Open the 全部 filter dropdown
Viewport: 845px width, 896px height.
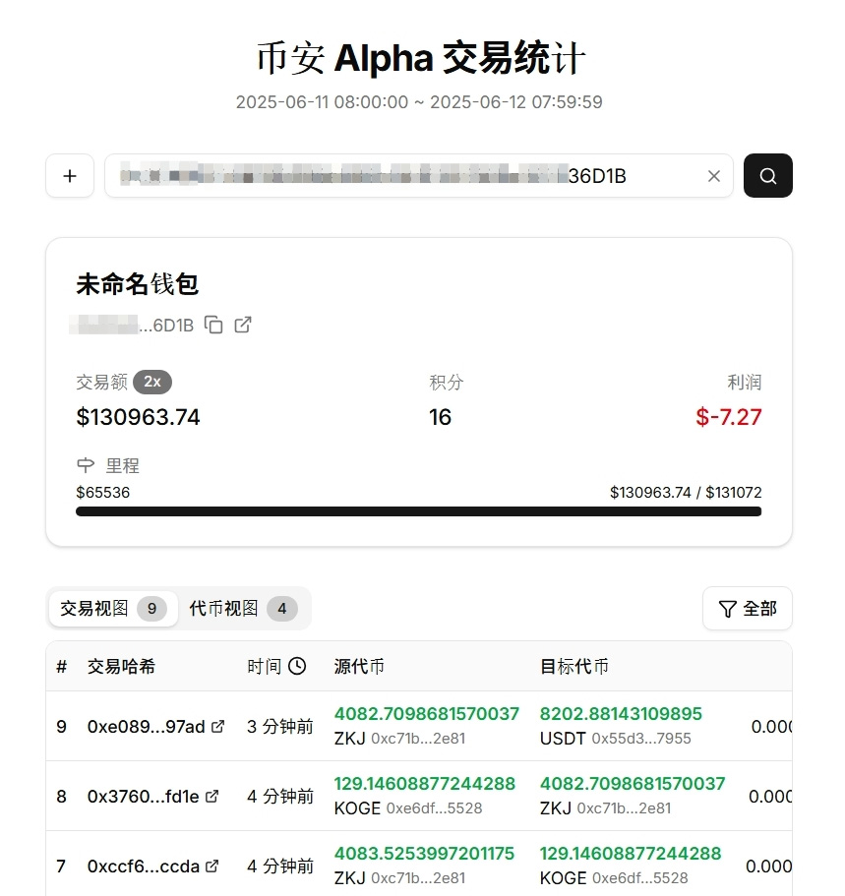pyautogui.click(x=747, y=609)
